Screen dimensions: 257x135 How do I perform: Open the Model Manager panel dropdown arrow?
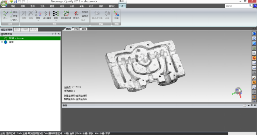[53, 34]
